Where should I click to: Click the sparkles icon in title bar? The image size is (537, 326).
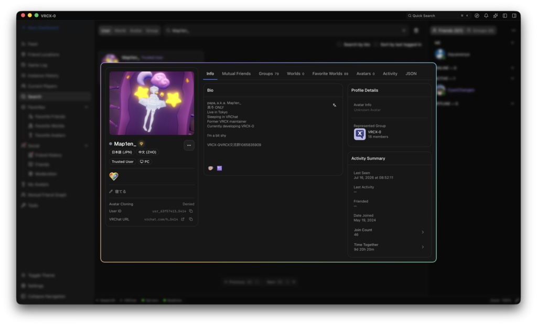click(495, 15)
